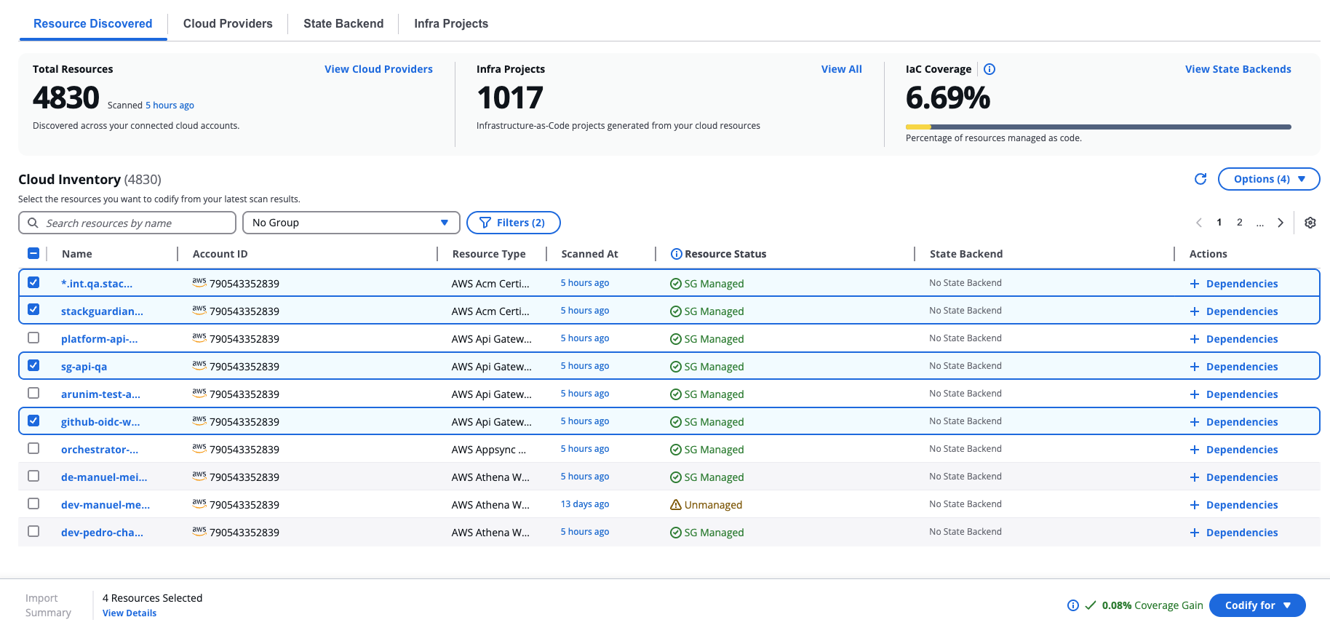Click the refresh inventory icon
This screenshot has height=625, width=1330.
[1200, 179]
